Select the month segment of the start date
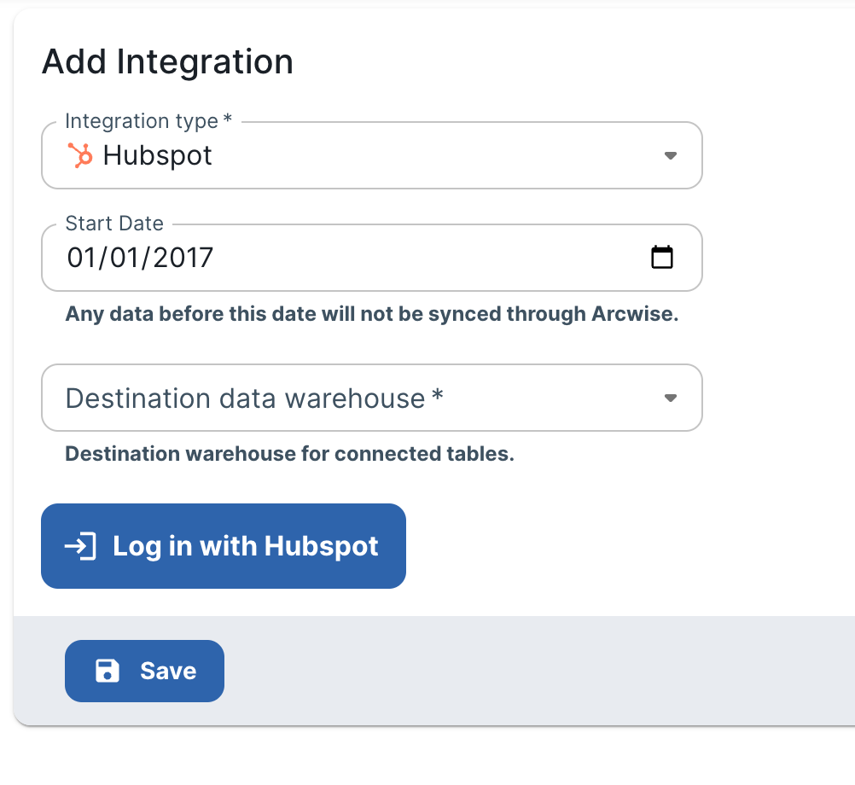Screen dimensions: 855x785 point(79,257)
